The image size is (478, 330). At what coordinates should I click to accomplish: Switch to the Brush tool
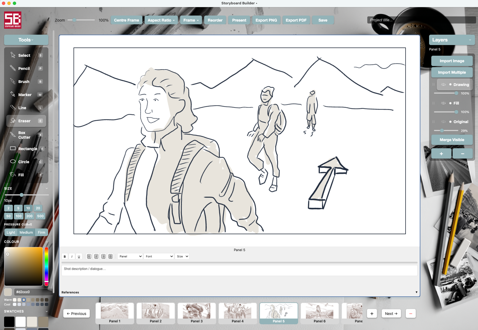click(24, 81)
